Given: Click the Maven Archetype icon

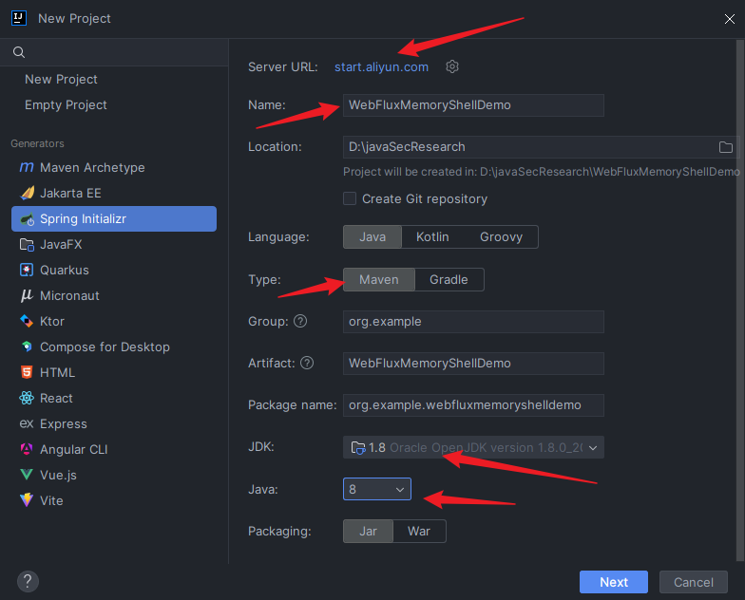Looking at the screenshot, I should [x=27, y=167].
